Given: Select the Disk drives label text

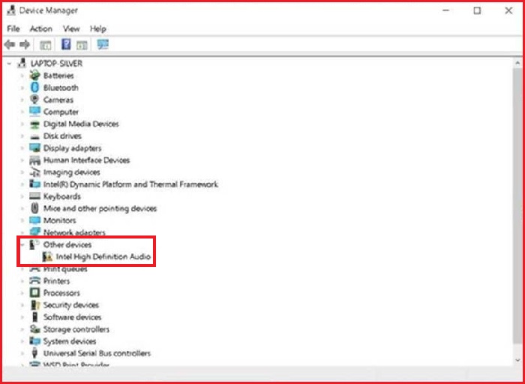Looking at the screenshot, I should pos(62,136).
